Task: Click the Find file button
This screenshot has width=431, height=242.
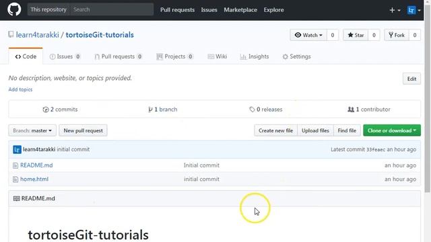Action: click(347, 130)
